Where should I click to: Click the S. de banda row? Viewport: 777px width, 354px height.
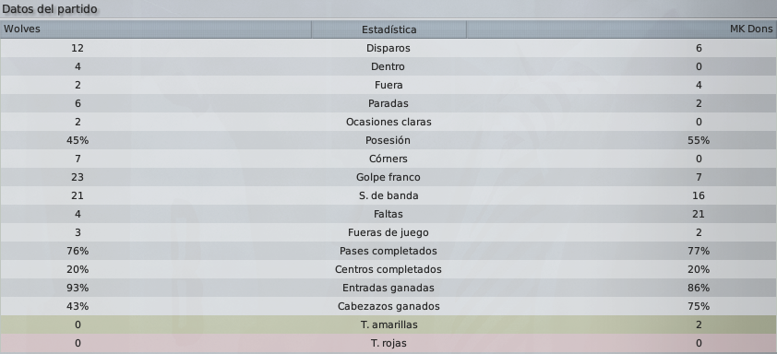388,195
